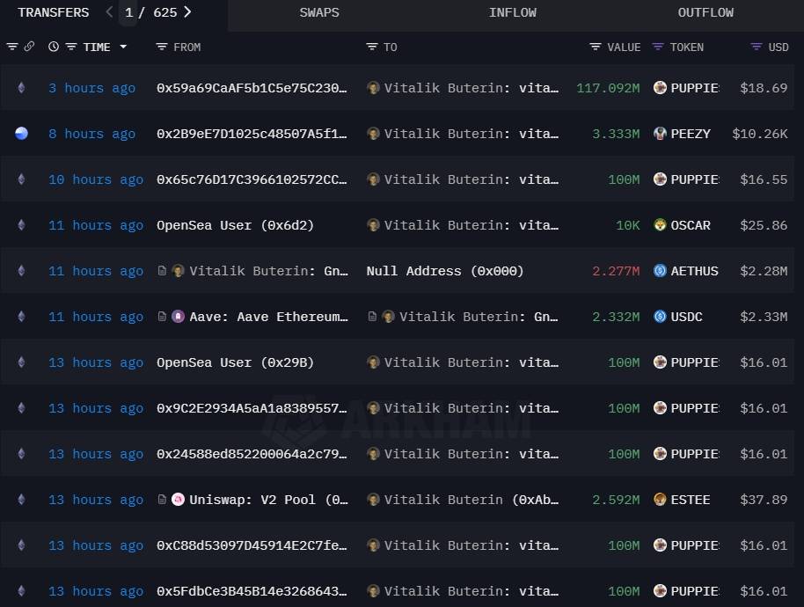Open sender address 0x5FdbCe3B45B14e3268643
The image size is (804, 607).
(x=252, y=590)
